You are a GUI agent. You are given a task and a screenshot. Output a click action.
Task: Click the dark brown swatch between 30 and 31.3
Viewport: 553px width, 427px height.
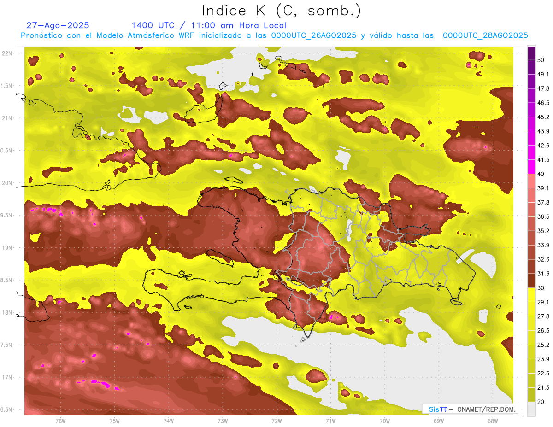click(531, 281)
